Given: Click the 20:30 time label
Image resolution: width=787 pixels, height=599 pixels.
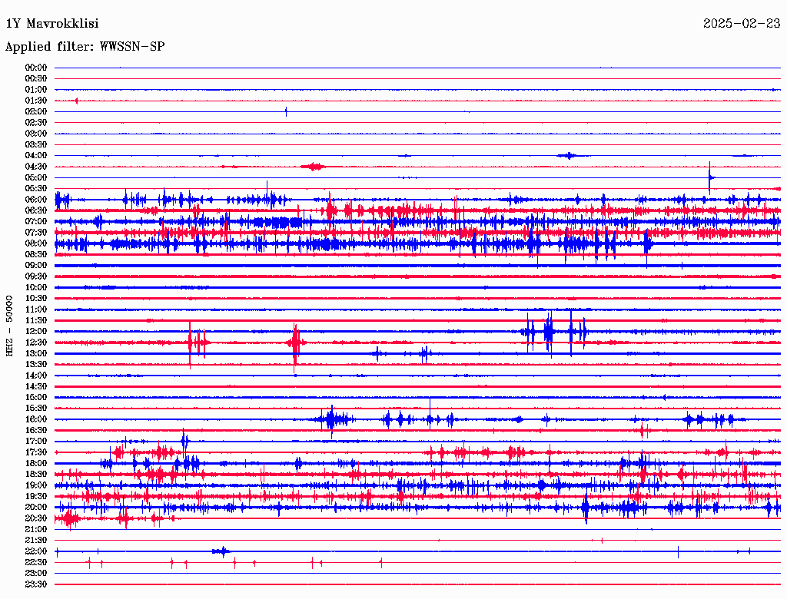Looking at the screenshot, I should click(35, 518).
